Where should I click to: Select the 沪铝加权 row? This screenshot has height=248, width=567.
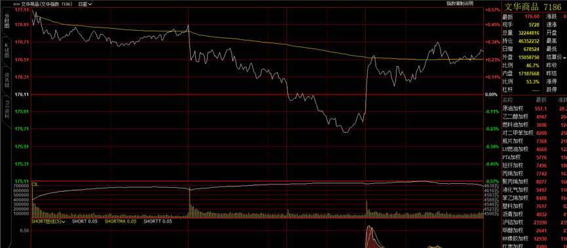coord(534,222)
